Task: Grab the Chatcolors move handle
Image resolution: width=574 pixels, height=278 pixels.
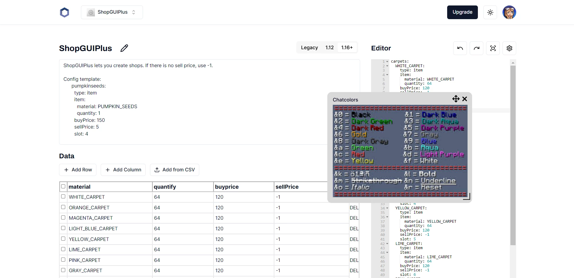Action: (456, 99)
